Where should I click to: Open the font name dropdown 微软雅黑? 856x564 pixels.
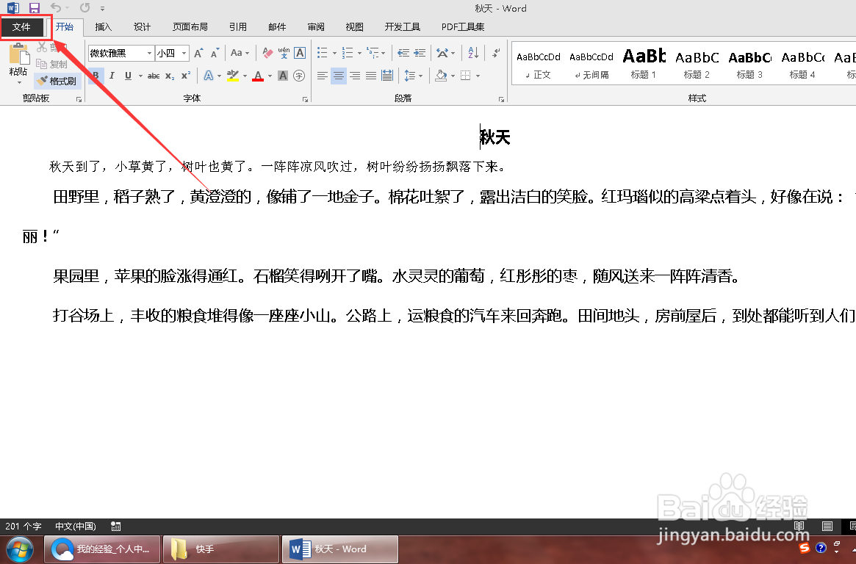(149, 53)
